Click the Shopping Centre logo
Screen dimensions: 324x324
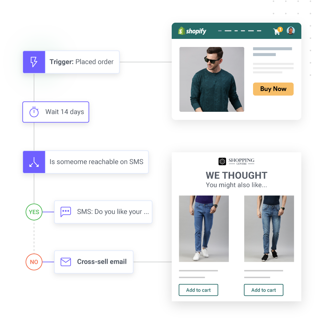[x=237, y=161]
